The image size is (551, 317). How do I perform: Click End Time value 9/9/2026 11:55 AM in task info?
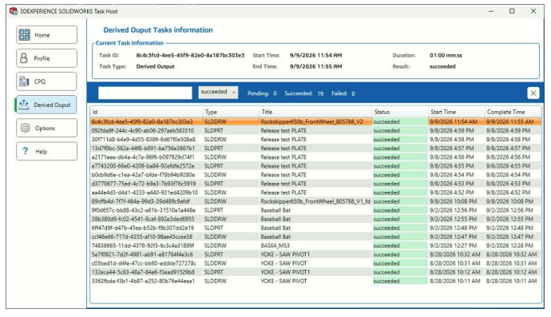pyautogui.click(x=315, y=66)
